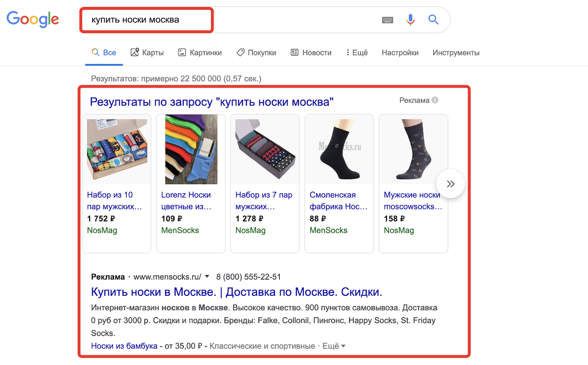Click the NosMag seller under the 1 278 ₽ item
This screenshot has width=588, height=365.
pyautogui.click(x=250, y=230)
